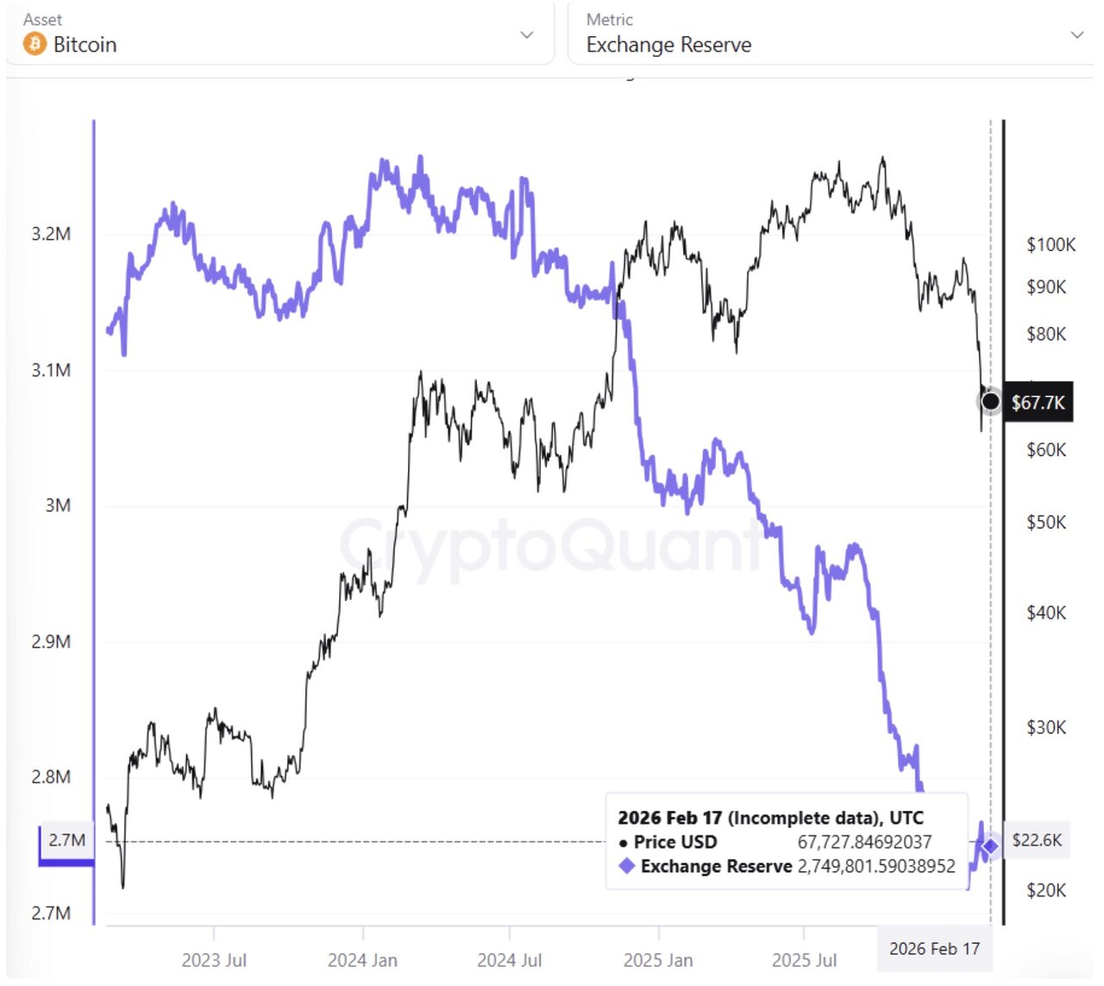This screenshot has width=1104, height=986.
Task: Click the 2024 Jan timeline tick
Action: click(362, 960)
